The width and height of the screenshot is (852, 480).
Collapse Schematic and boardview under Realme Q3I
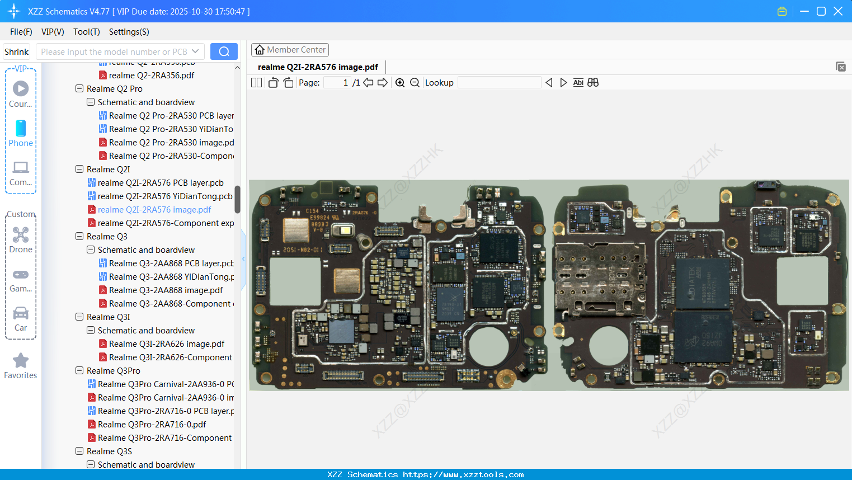tap(91, 331)
